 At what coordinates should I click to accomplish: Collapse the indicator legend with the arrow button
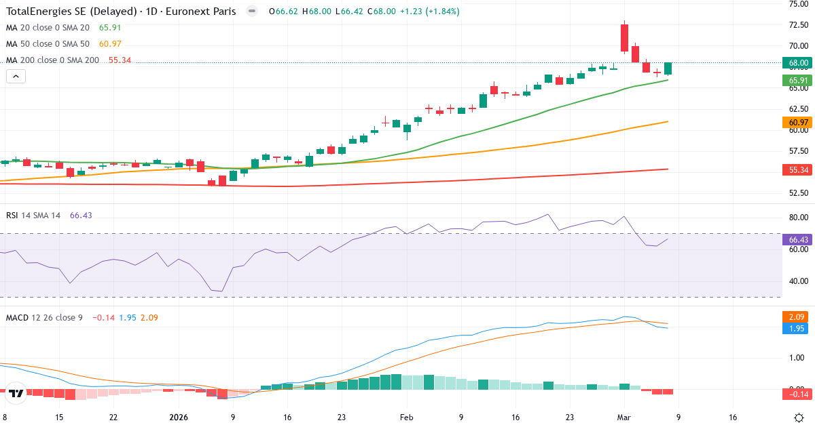[x=16, y=77]
